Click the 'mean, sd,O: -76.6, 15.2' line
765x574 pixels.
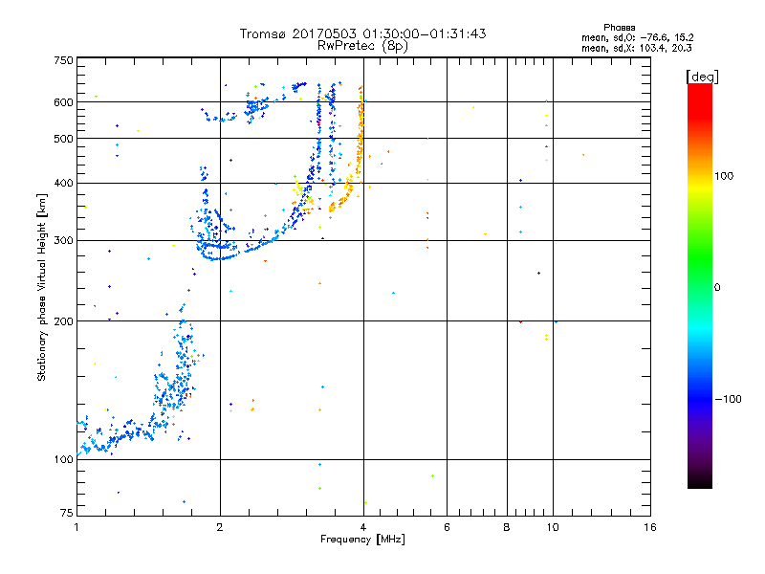coord(637,37)
